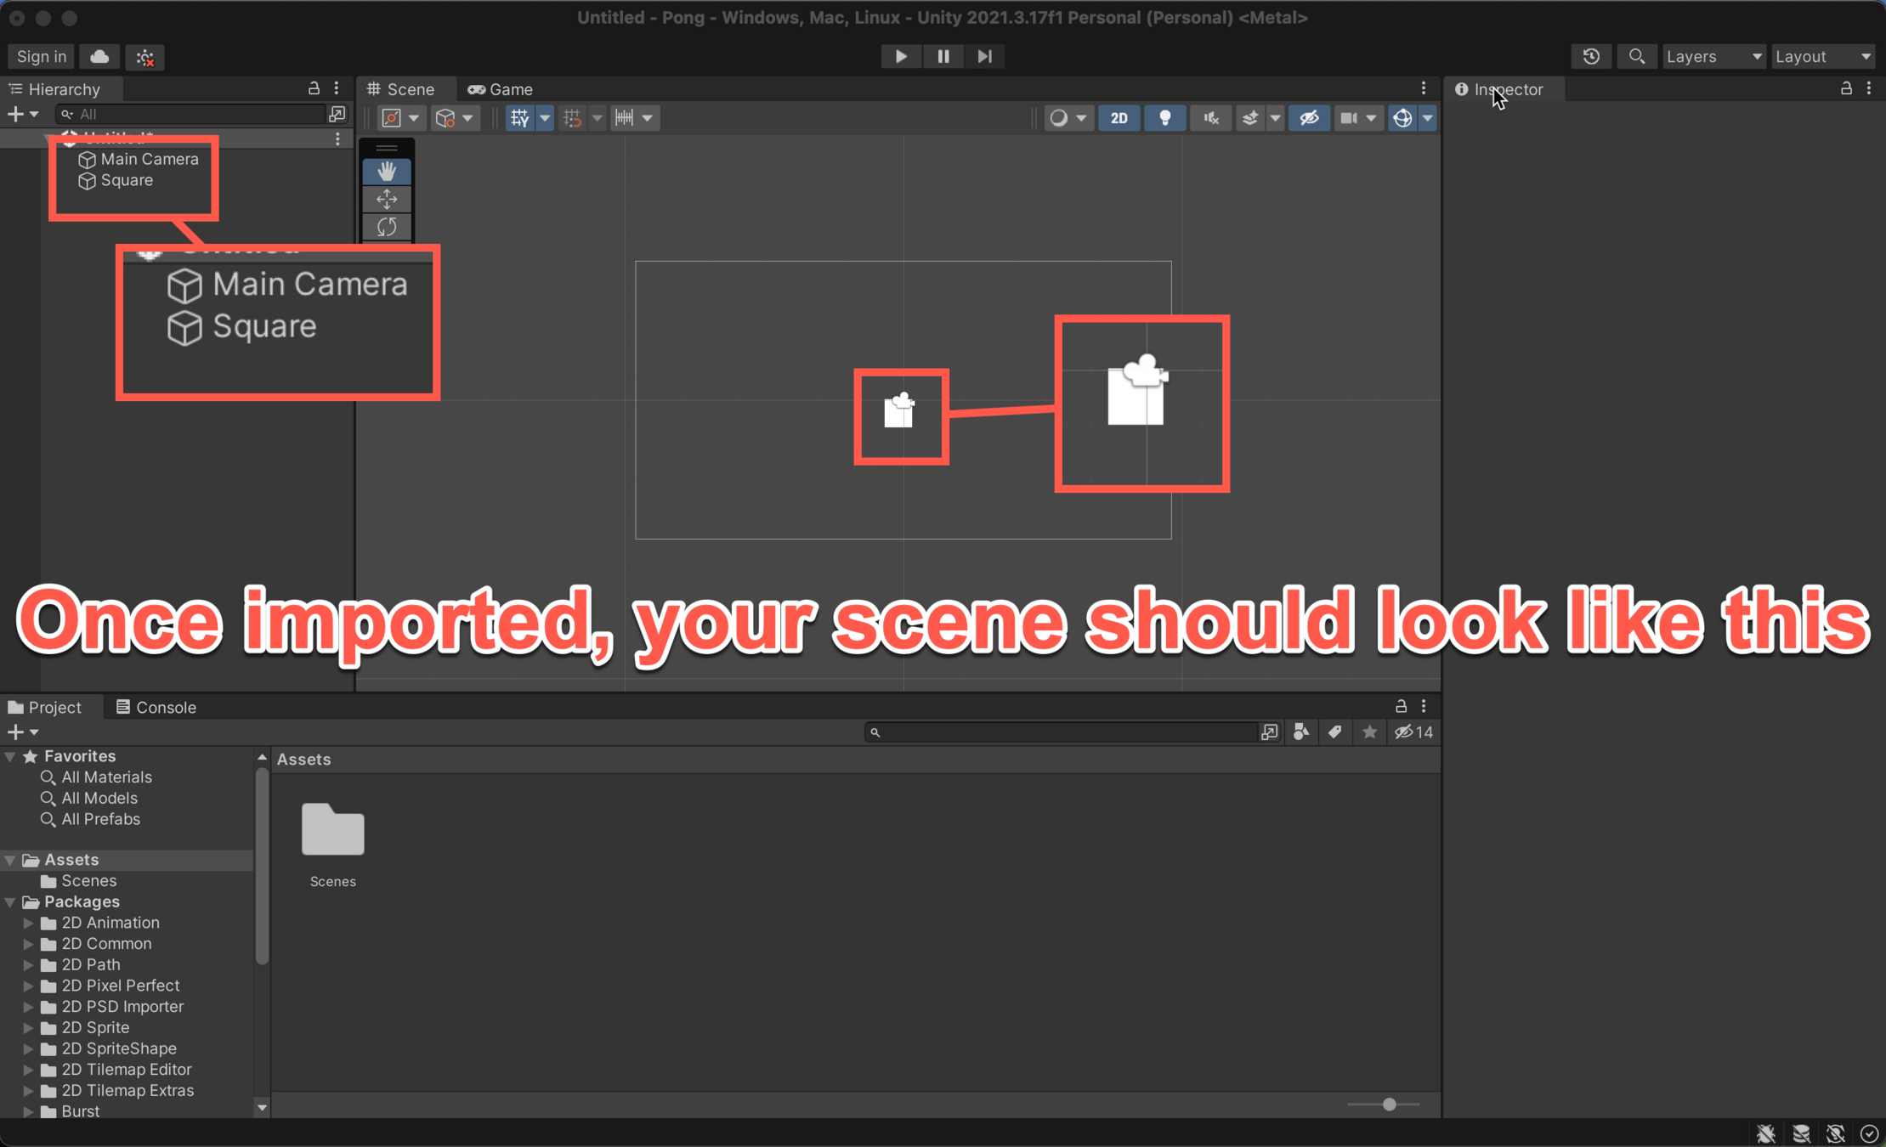This screenshot has height=1147, width=1886.
Task: Toggle scene visibility eye icon
Action: tap(1309, 118)
